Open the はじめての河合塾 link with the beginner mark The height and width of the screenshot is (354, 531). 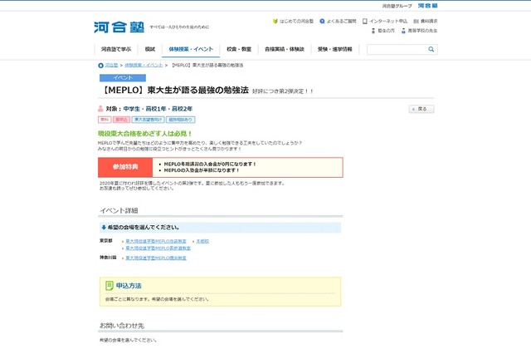click(x=293, y=22)
